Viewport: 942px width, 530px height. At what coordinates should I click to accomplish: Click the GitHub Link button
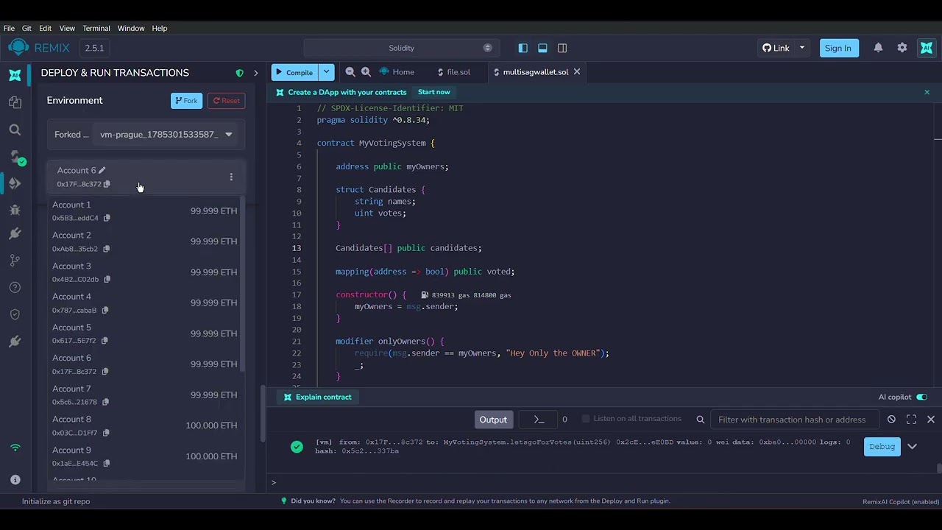776,48
